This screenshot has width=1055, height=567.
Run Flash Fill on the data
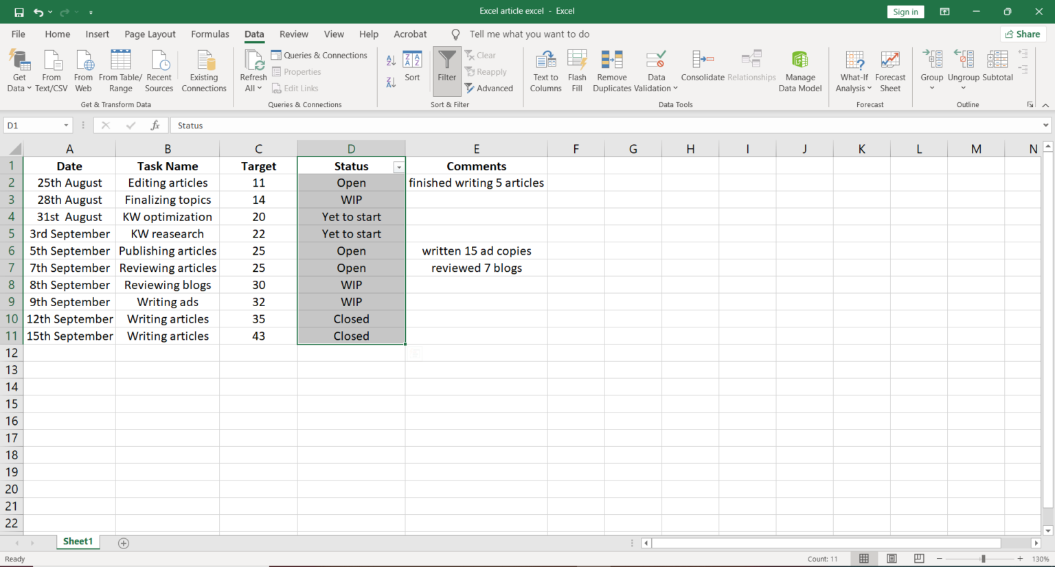pyautogui.click(x=577, y=71)
